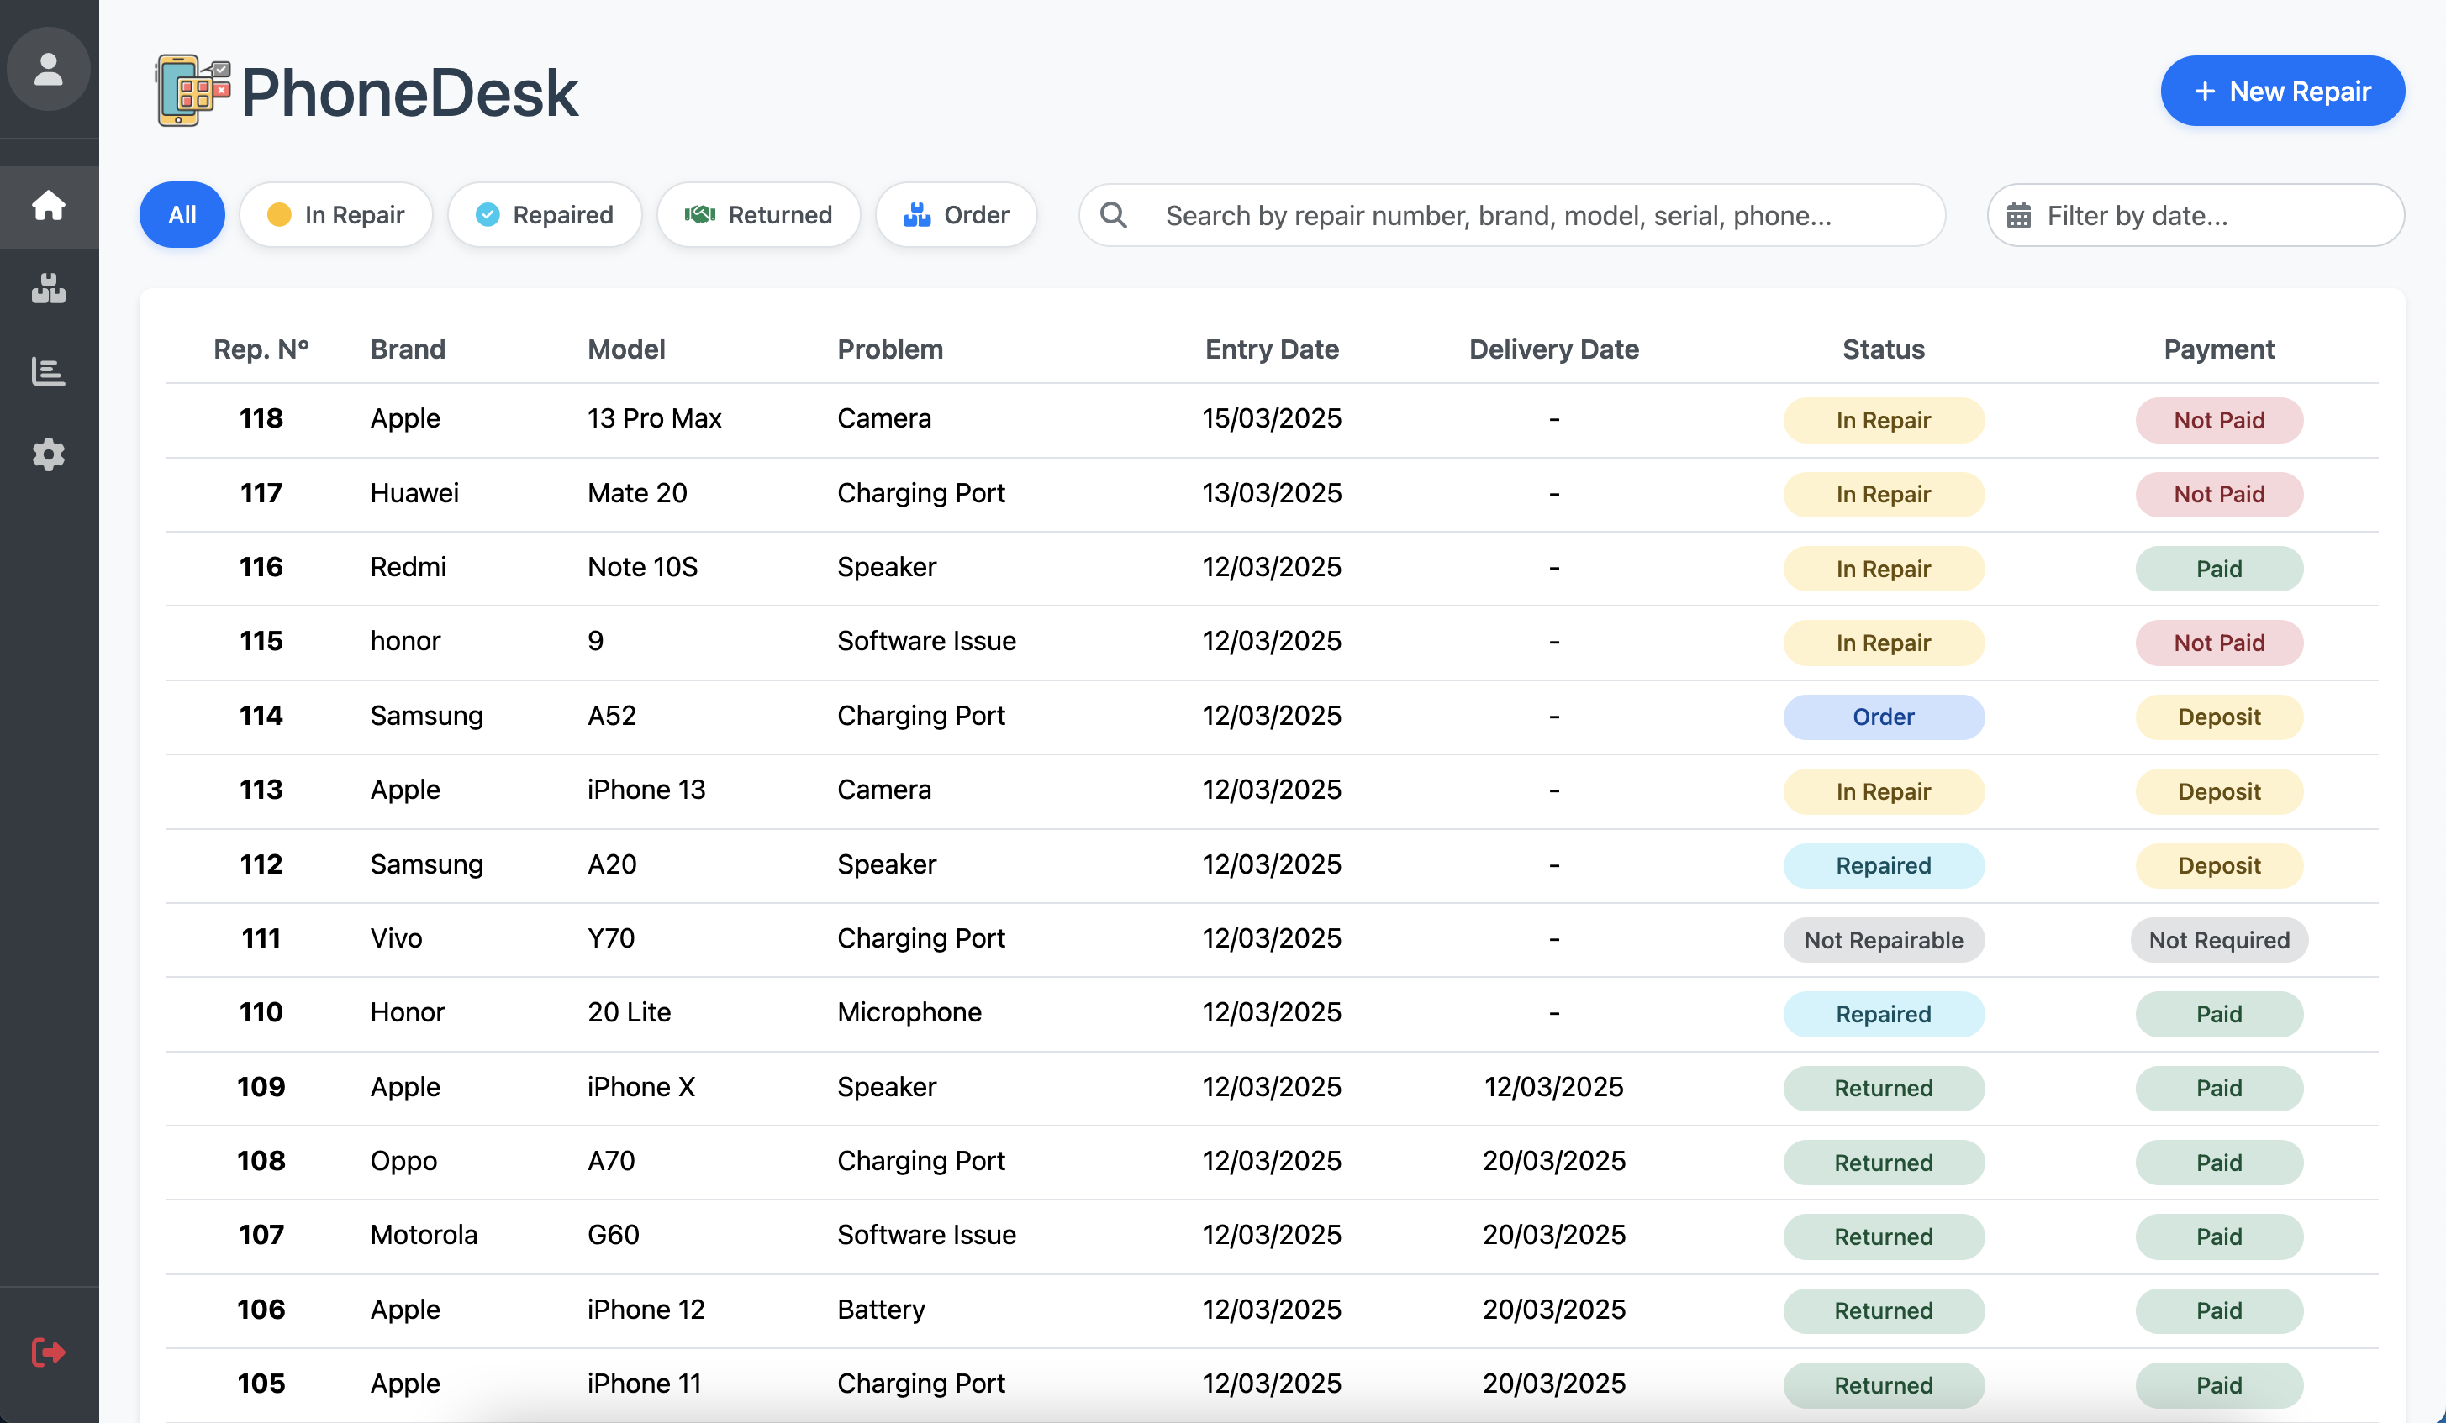This screenshot has width=2446, height=1423.
Task: Filter by Repaired status
Action: click(x=545, y=214)
